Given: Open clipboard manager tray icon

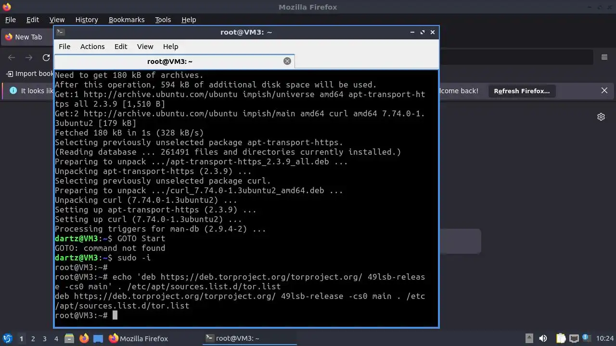Looking at the screenshot, I should pyautogui.click(x=561, y=338).
